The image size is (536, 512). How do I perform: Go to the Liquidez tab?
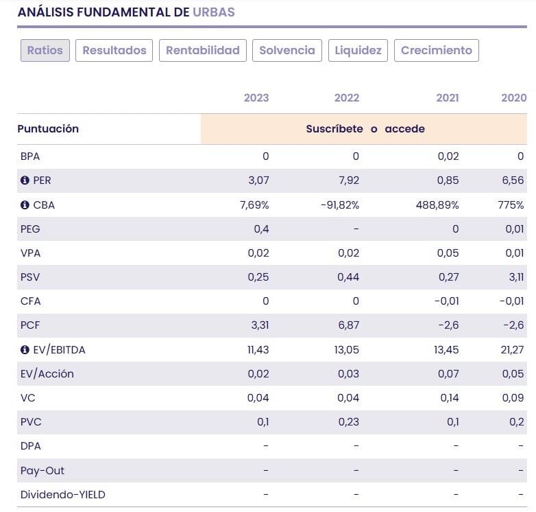click(358, 50)
